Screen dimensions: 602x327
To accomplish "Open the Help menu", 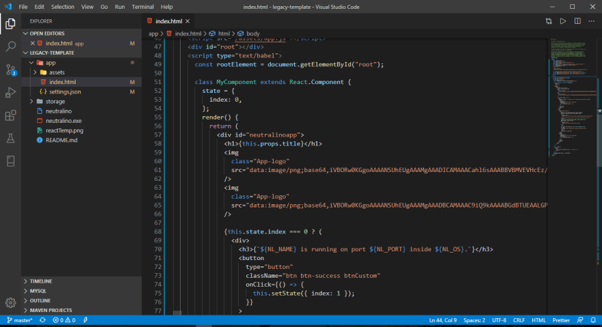I will point(167,7).
